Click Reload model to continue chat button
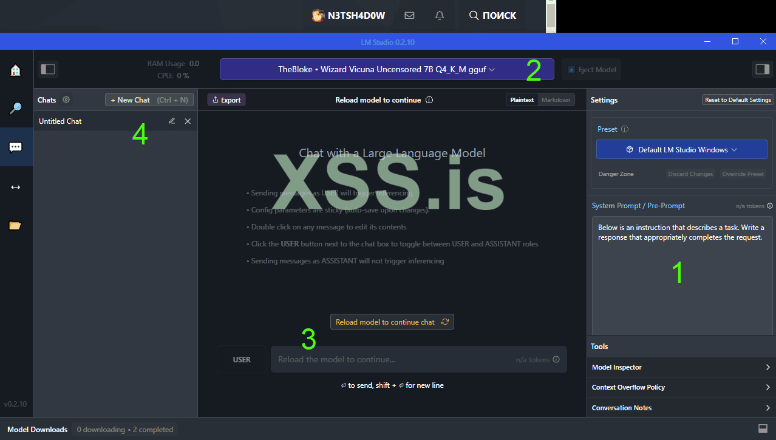Screen dimensions: 776x440 [x=392, y=322]
